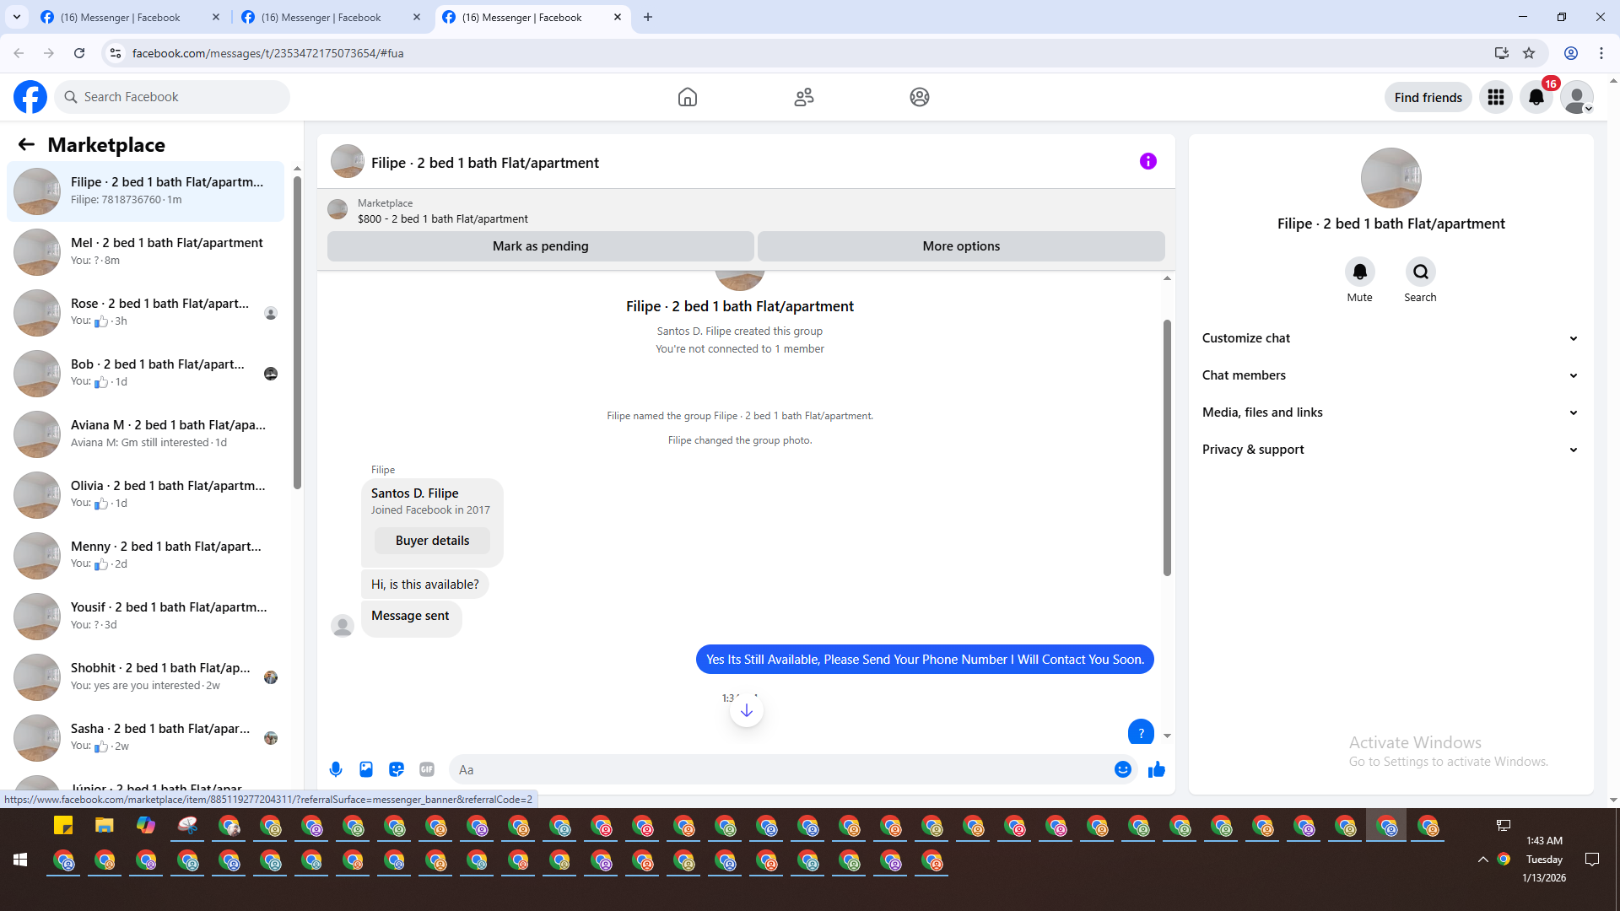Open the emoji picker in message box
The width and height of the screenshot is (1620, 911).
tap(1122, 769)
